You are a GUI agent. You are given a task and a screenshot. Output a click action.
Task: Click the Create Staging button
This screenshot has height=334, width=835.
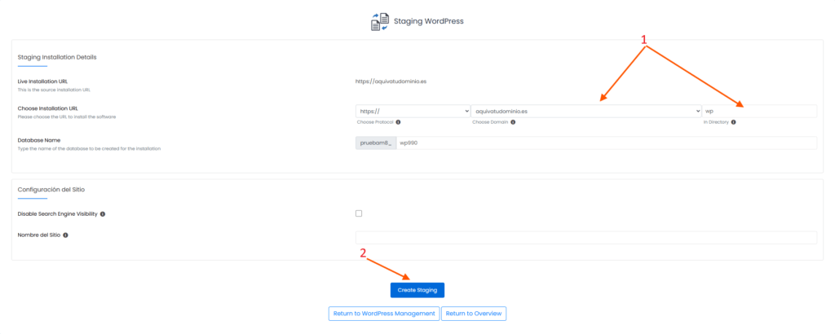[417, 290]
